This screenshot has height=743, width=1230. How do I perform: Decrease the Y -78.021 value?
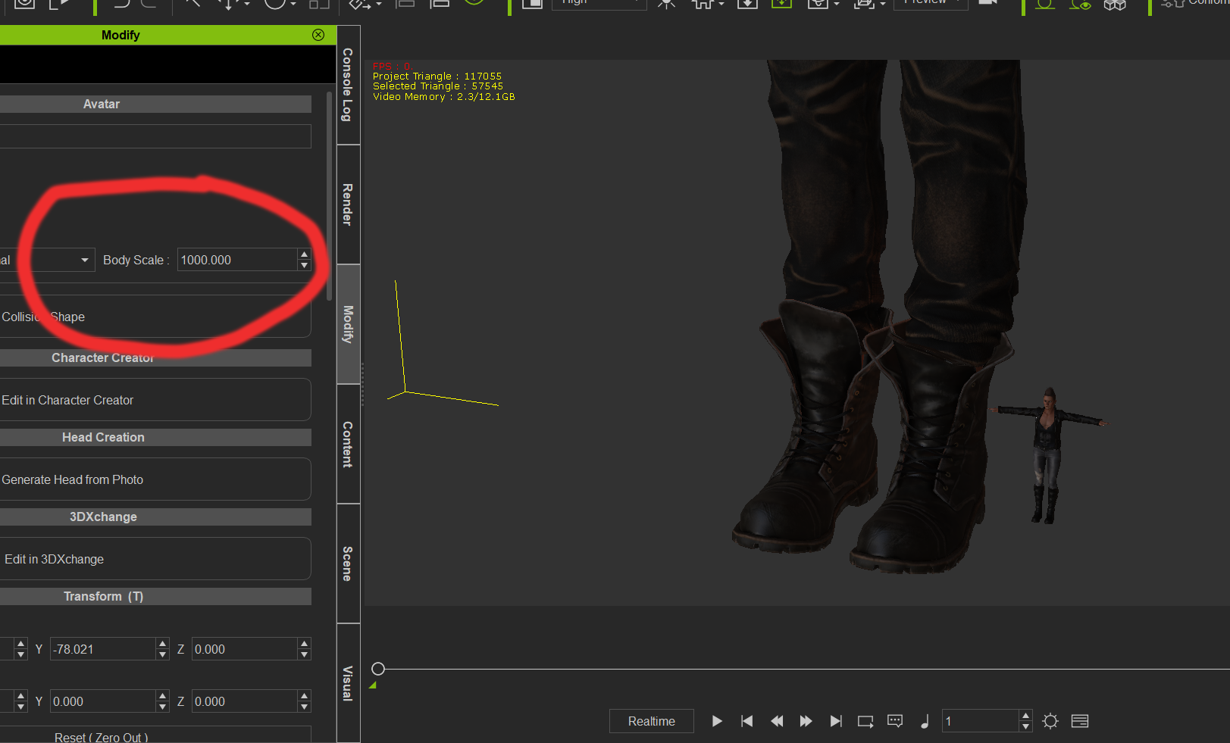click(x=162, y=654)
